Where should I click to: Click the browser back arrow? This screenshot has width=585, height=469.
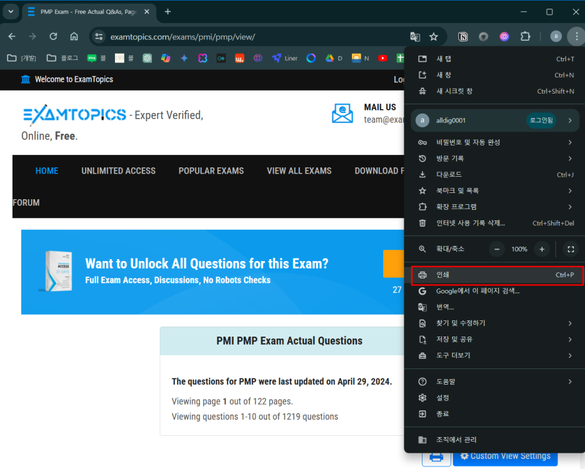[x=12, y=37]
